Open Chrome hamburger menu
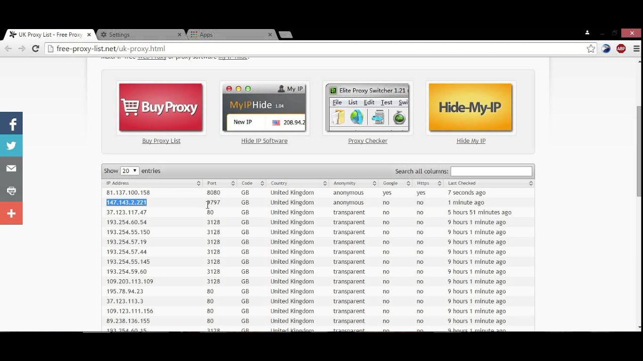 point(636,49)
